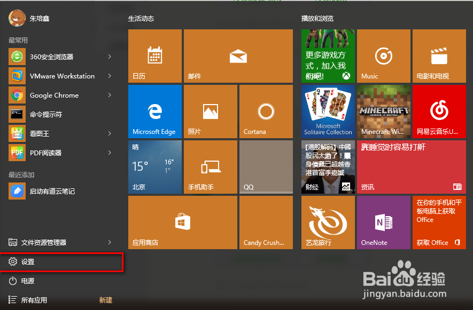
Task: Open the Minecraft tile
Action: tap(384, 112)
